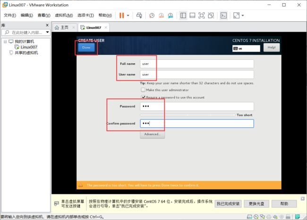Viewport: 307px width, 220px height.
Task: Click the 我已完成安装 button
Action: coord(228,204)
